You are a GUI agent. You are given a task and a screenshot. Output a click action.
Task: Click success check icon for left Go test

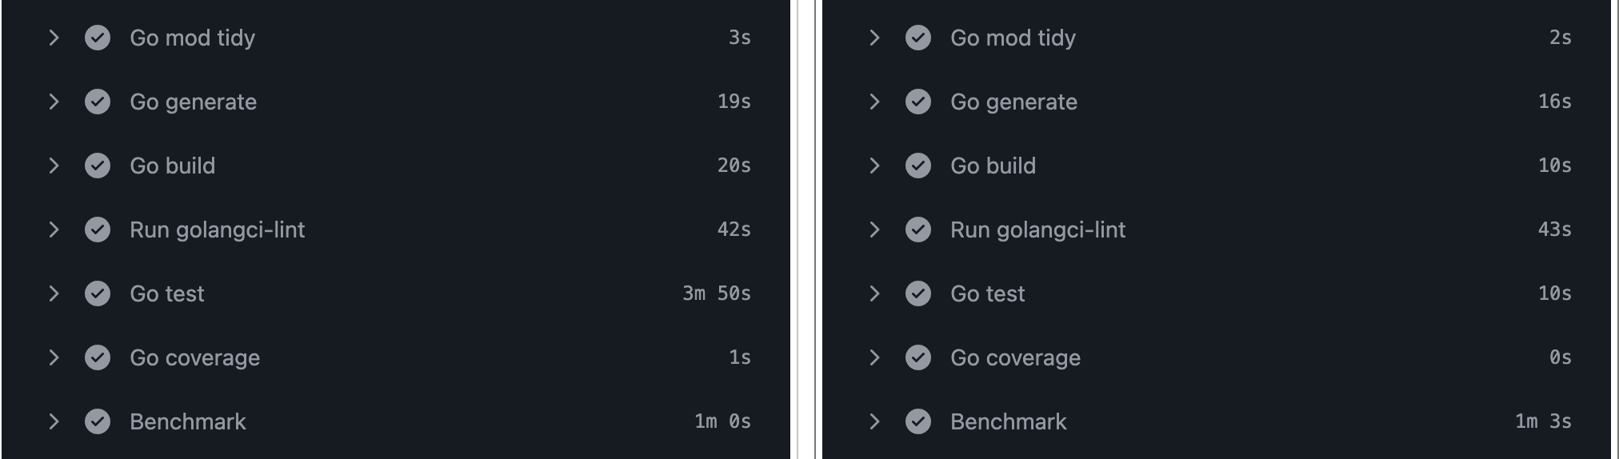(98, 293)
